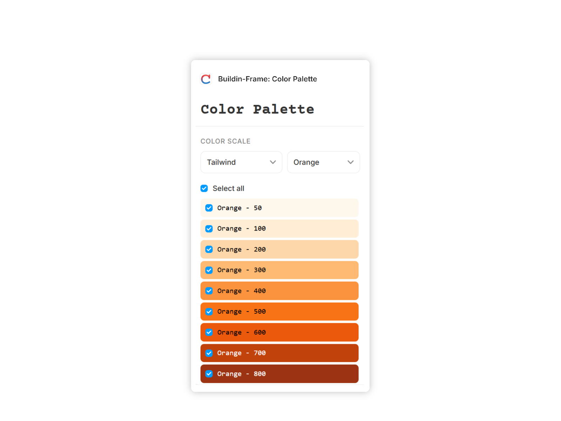Click the Buildin-Frame: Color Palette title

pos(268,79)
